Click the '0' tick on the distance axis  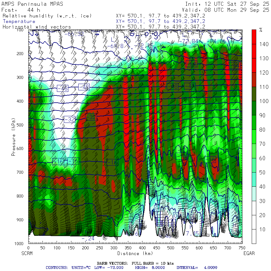(x=29, y=248)
